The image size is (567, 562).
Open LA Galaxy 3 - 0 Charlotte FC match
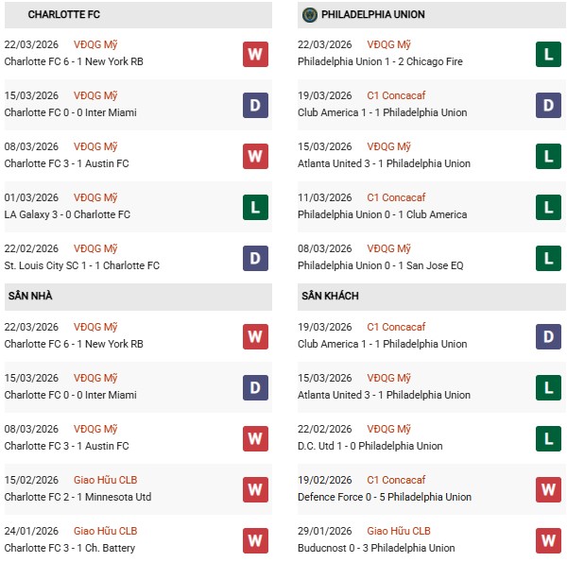[x=67, y=214]
